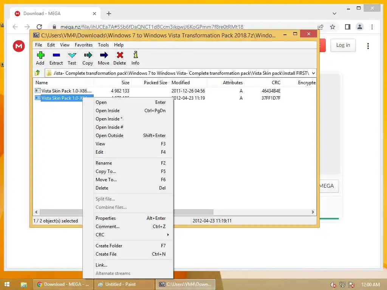Choose Link...

coord(131,265)
